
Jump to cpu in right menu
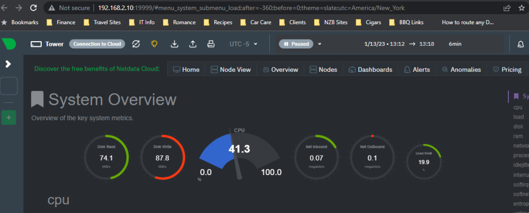point(518,108)
